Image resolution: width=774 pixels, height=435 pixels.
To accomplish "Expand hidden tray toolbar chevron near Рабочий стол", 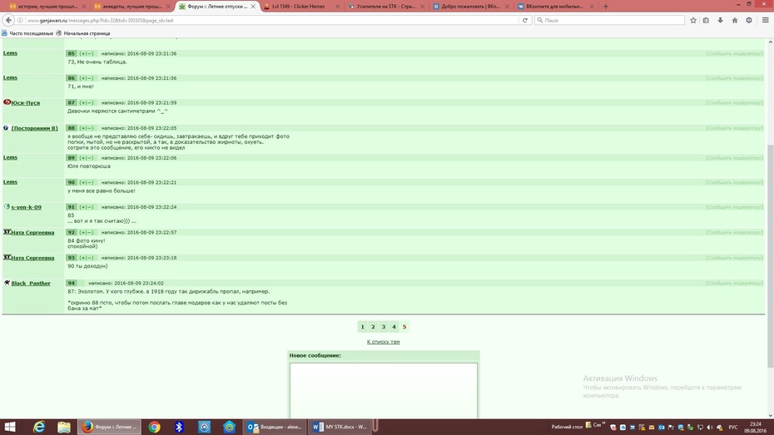I will (603, 423).
